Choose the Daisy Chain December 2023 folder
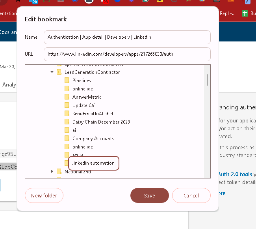Screen dimensions: 256x229 point(101,122)
